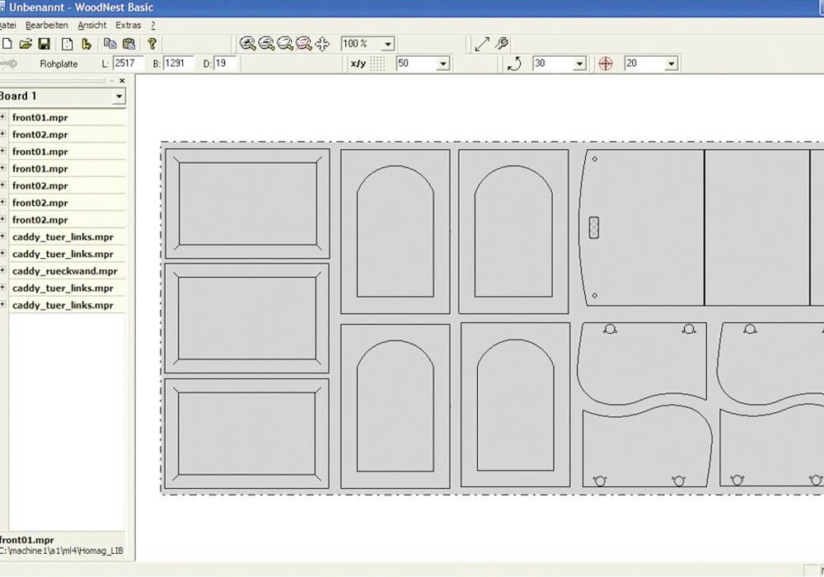Click the x/y label in toolbar

coord(358,63)
